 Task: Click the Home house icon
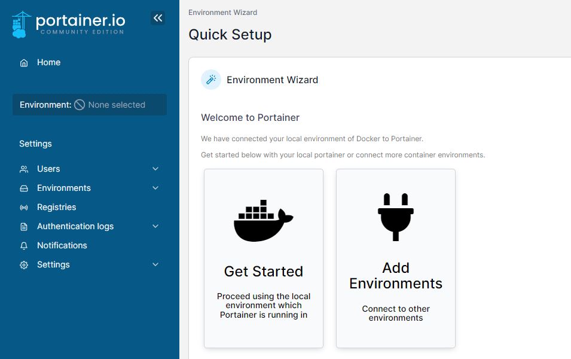24,63
